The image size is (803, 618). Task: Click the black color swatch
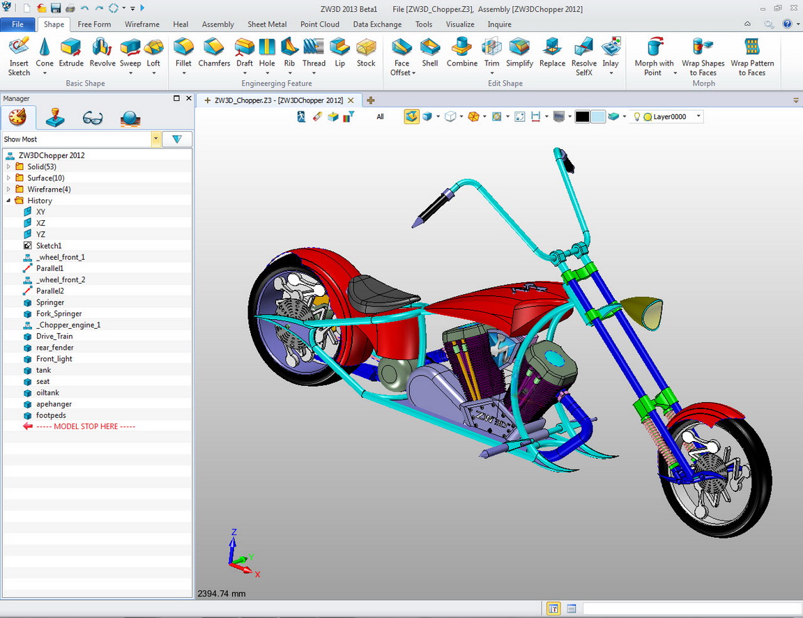pyautogui.click(x=582, y=117)
